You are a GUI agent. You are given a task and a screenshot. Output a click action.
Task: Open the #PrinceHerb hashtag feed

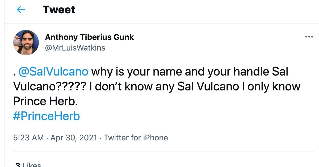point(46,116)
